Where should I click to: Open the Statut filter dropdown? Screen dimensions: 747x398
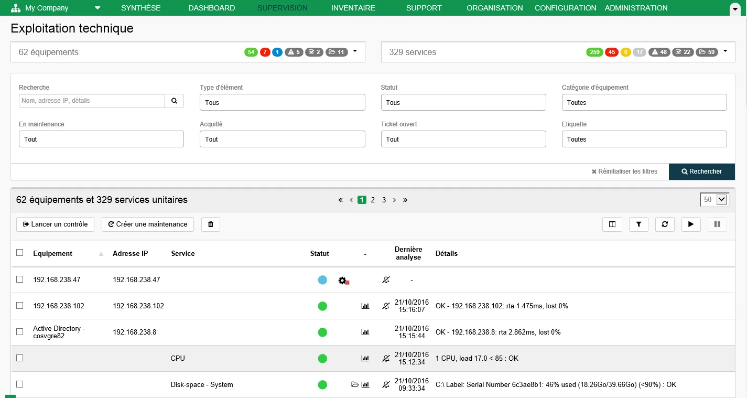click(463, 103)
